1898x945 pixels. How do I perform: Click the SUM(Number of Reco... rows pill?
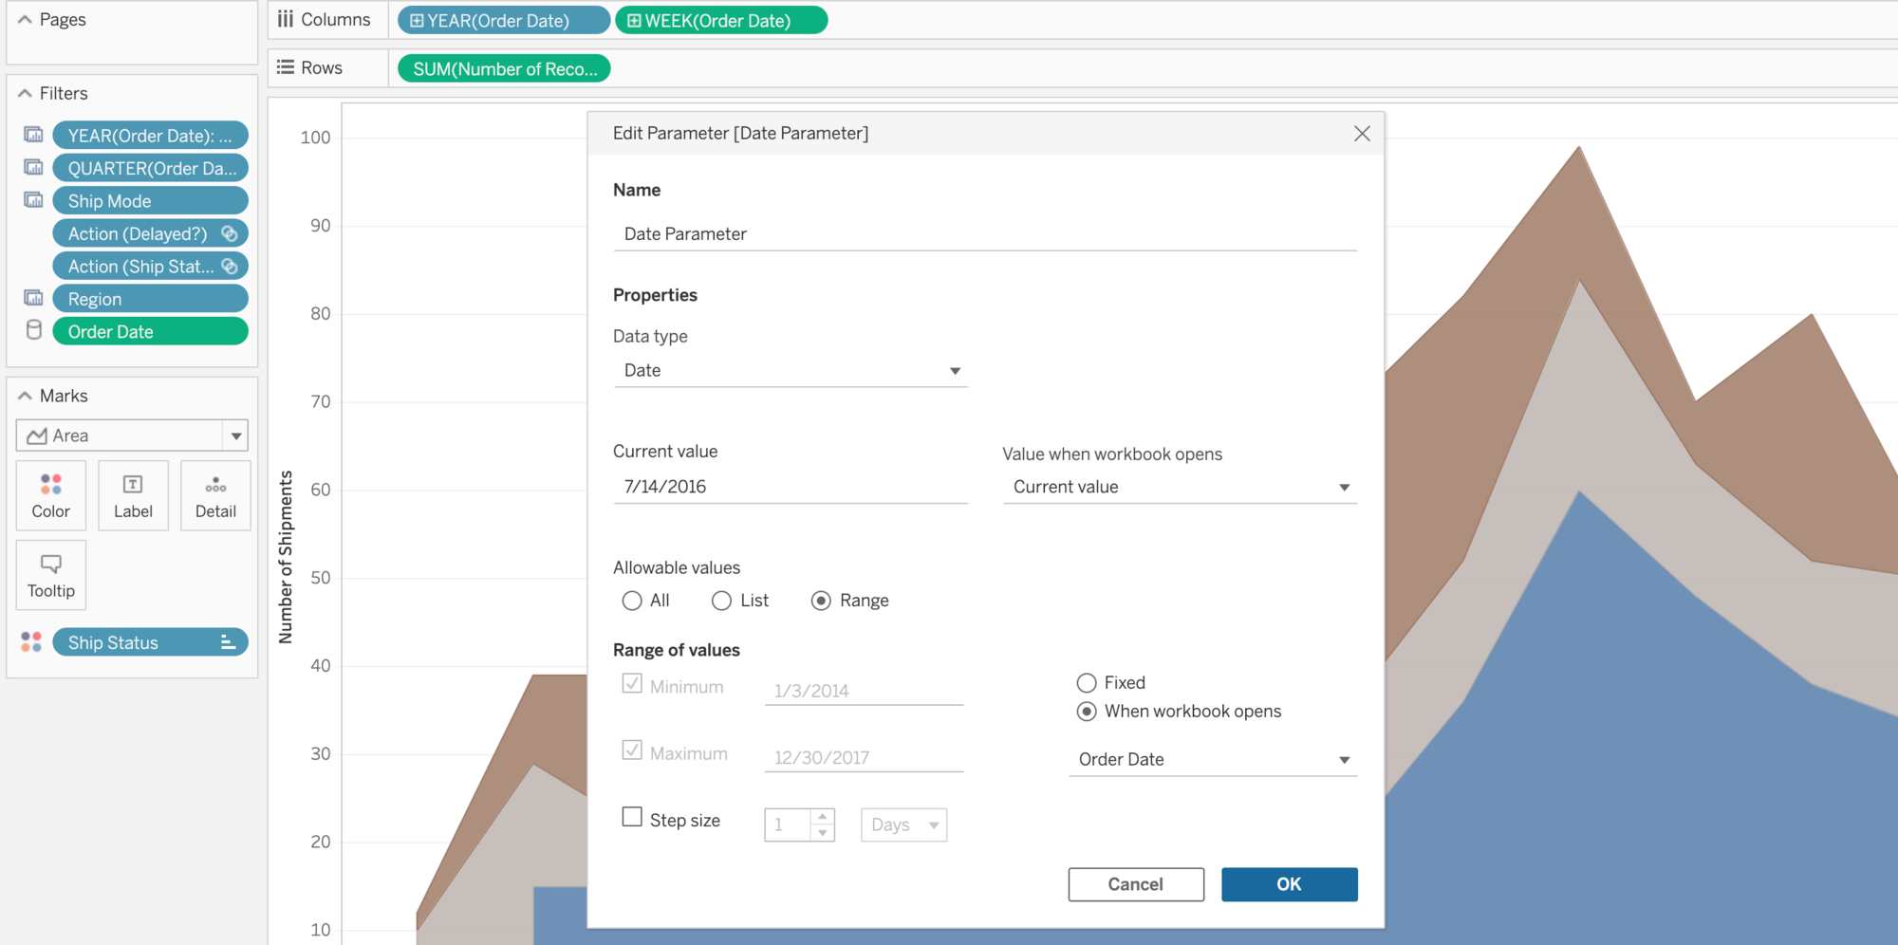tap(504, 68)
